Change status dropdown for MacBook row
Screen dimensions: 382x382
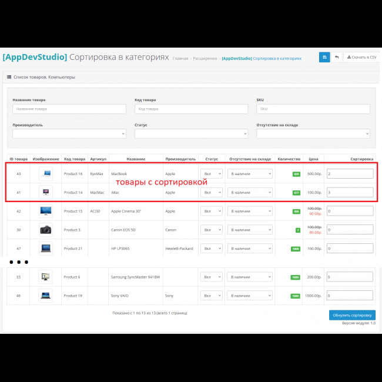click(212, 174)
